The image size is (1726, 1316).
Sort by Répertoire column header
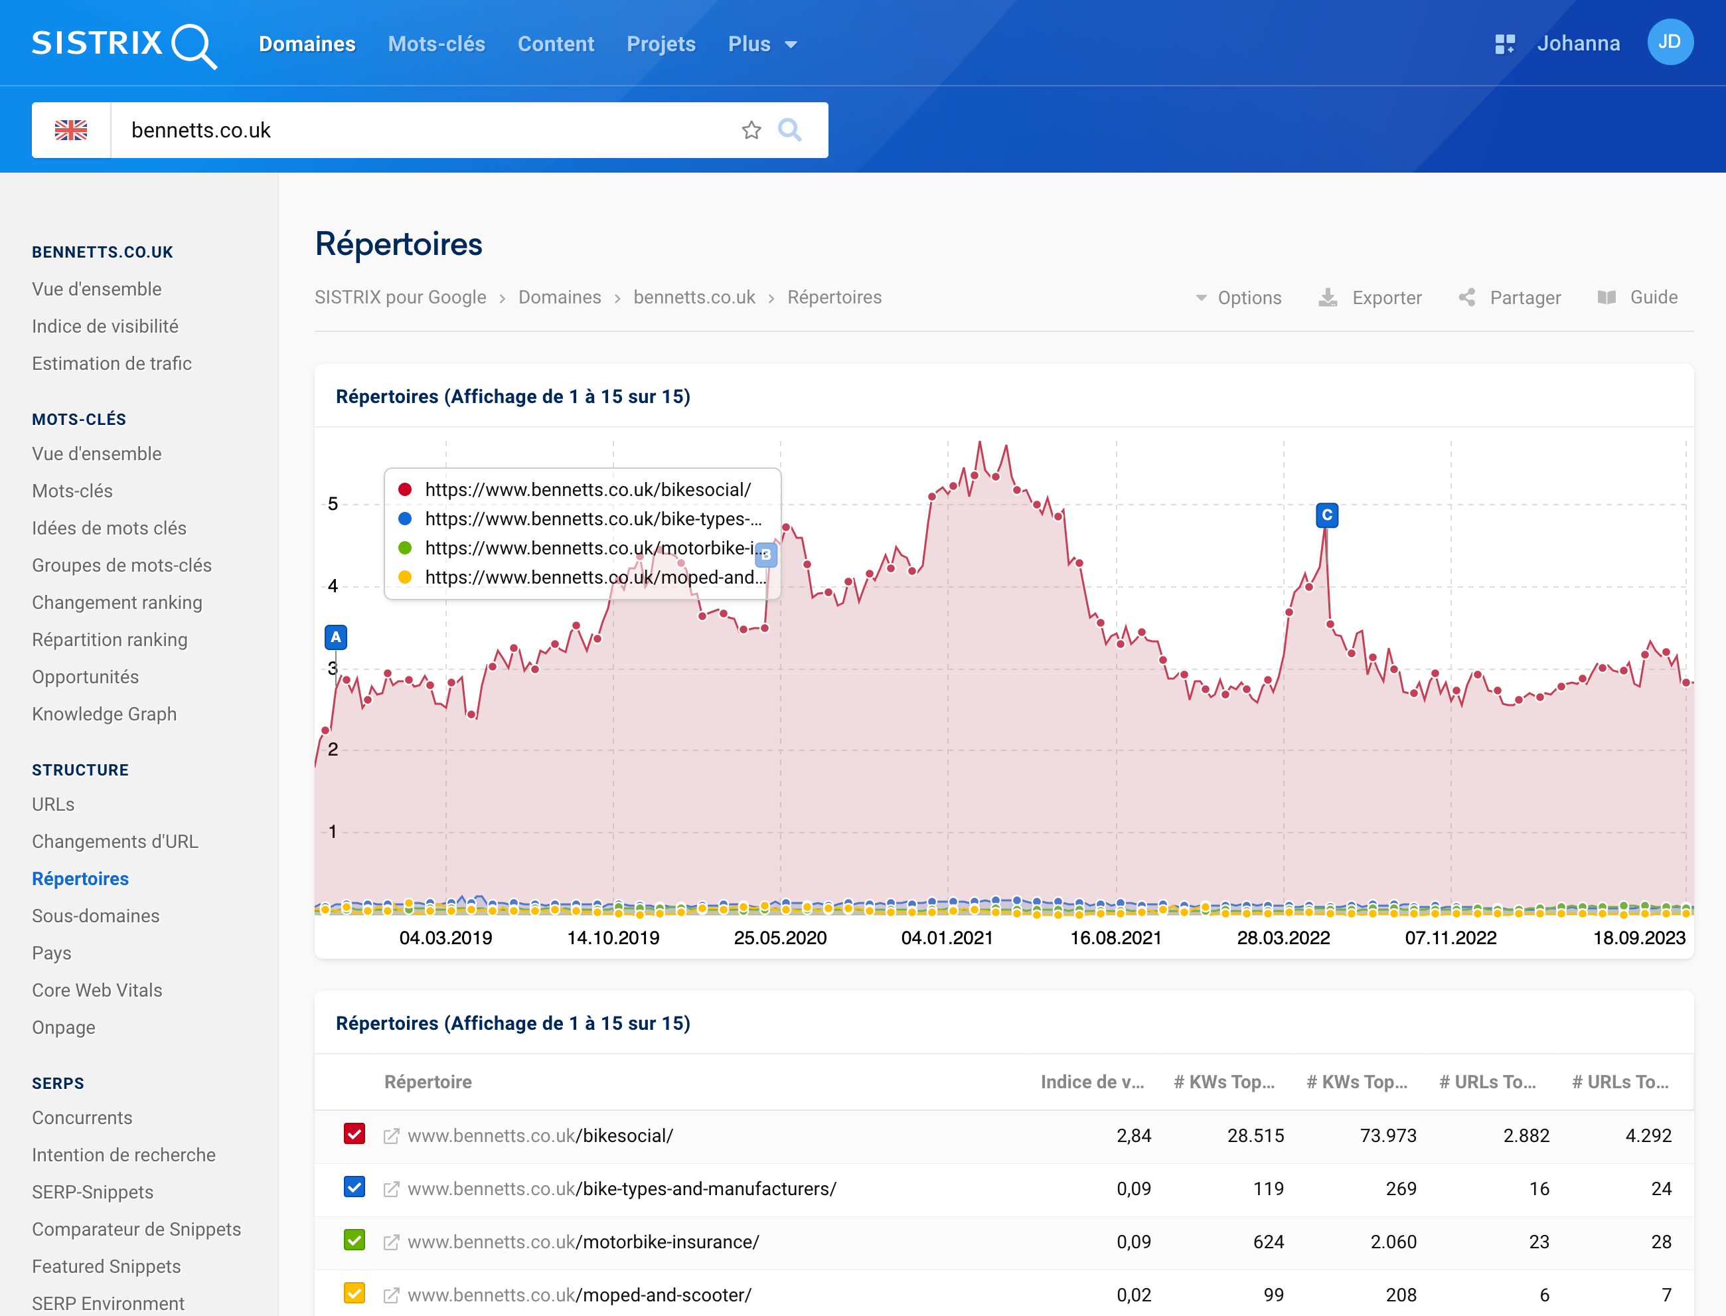pos(428,1082)
